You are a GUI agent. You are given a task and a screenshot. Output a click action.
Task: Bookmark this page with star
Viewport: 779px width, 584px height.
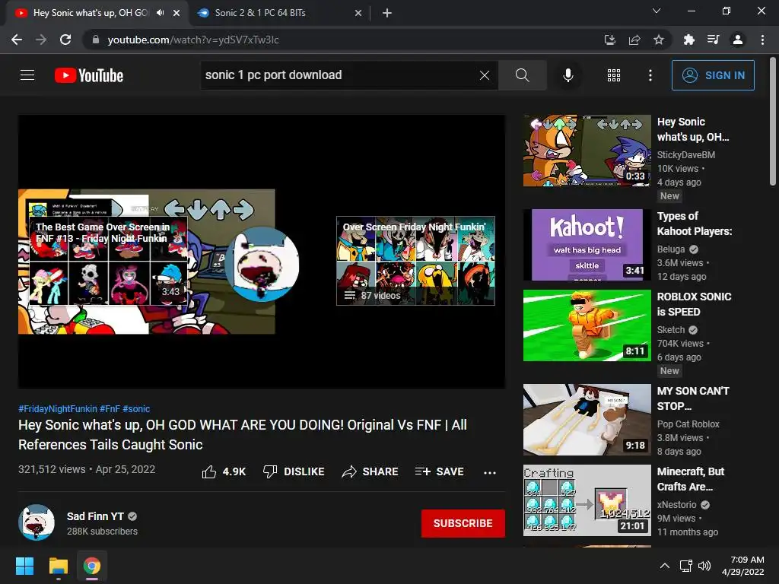pos(659,40)
